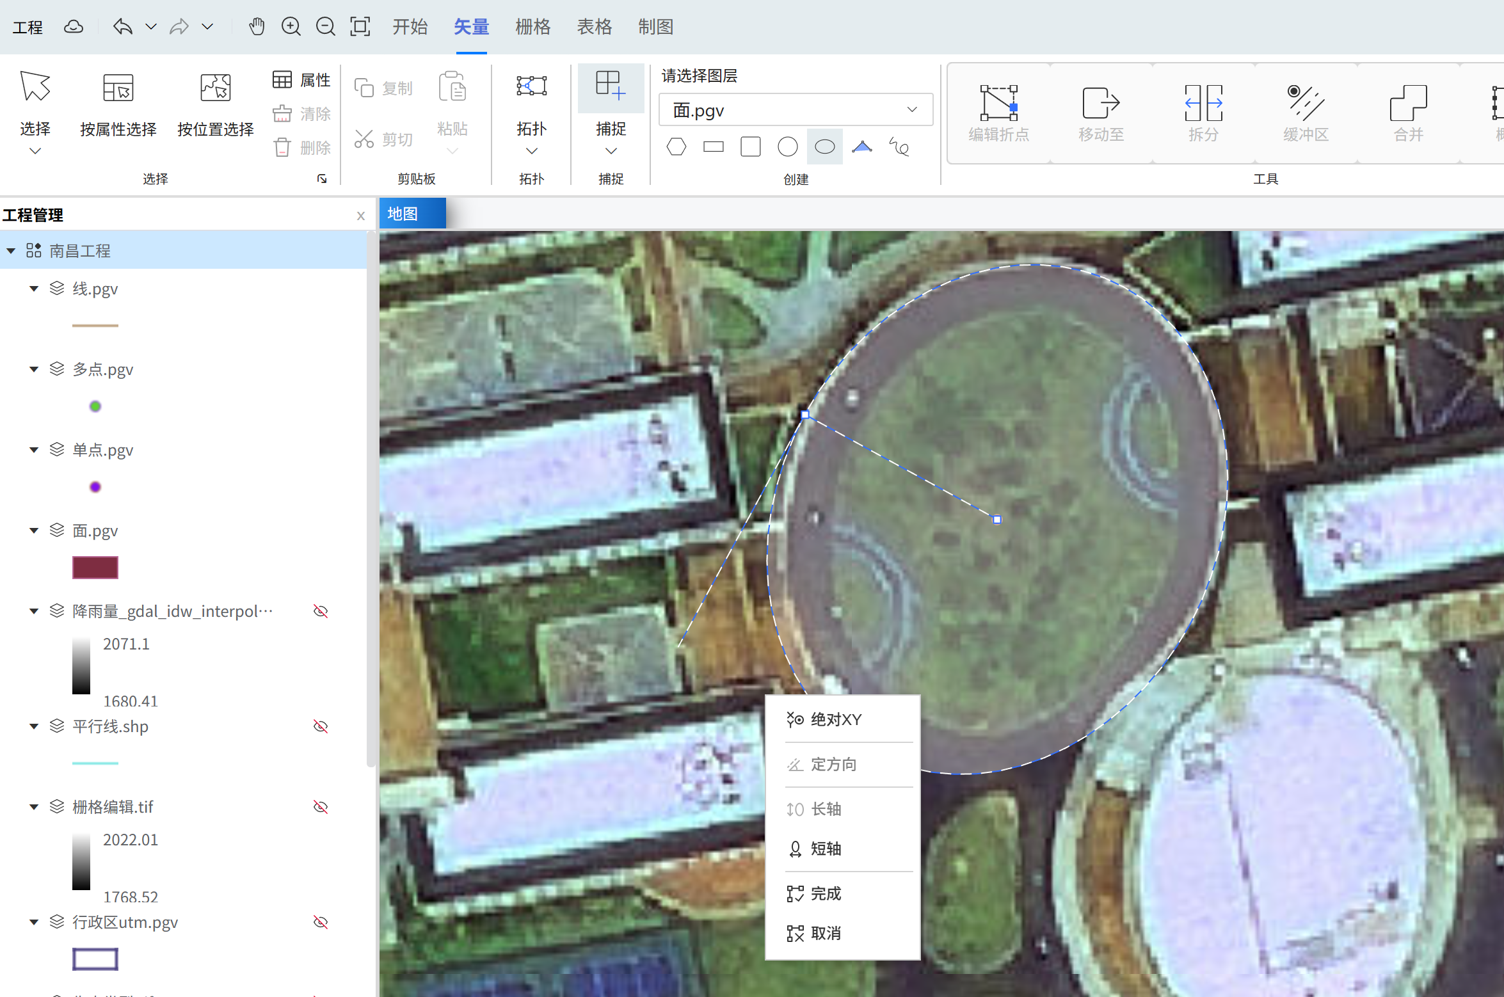Select the polygon creation shape tool

click(x=676, y=147)
